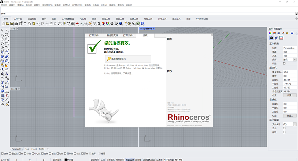This screenshot has width=298, height=161.
Task: Click the color wheel properties icon
Action: pos(108,24)
